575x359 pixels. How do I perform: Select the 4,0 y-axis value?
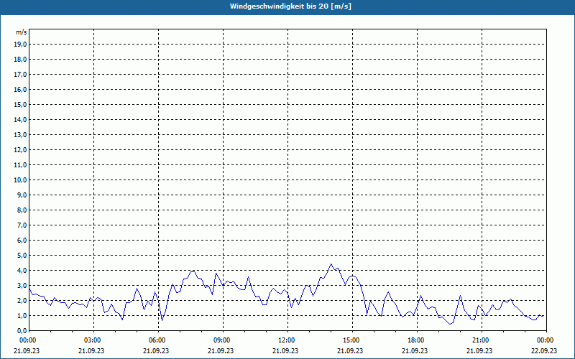tap(22, 271)
